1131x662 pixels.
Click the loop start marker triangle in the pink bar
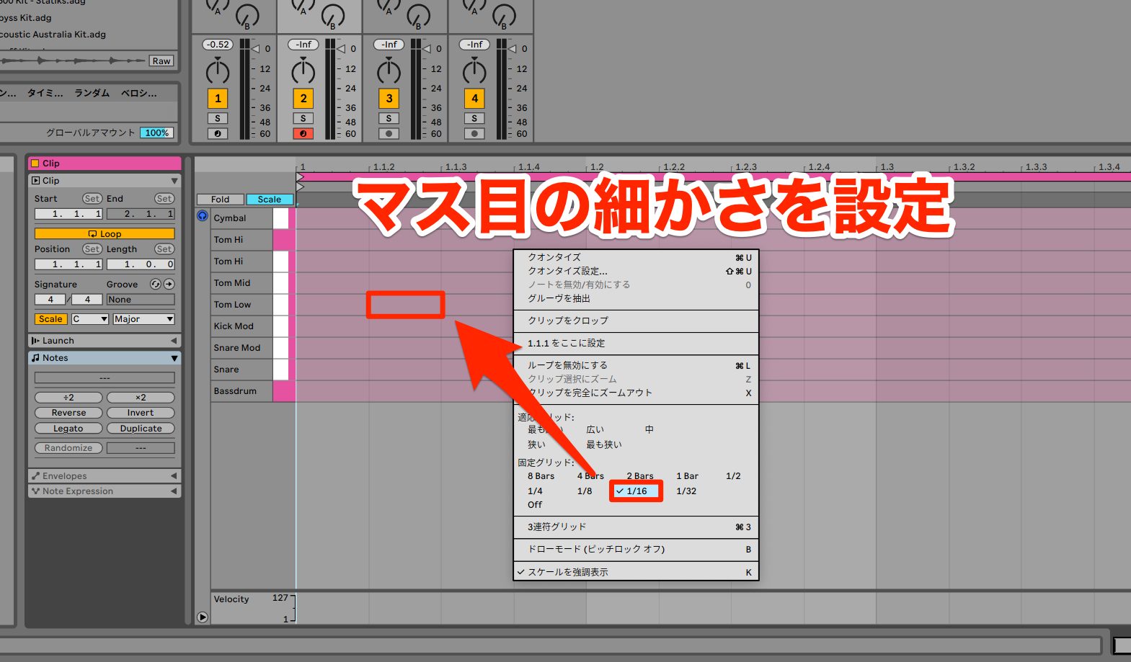coord(300,176)
